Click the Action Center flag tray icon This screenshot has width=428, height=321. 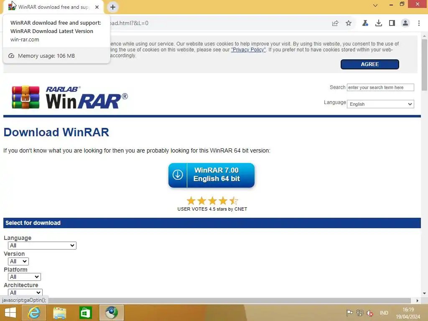(x=349, y=313)
